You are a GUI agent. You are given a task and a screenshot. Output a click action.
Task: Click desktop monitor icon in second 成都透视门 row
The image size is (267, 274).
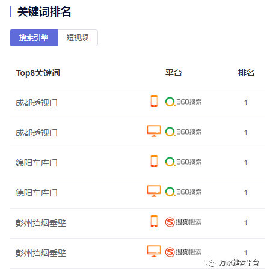(x=154, y=131)
